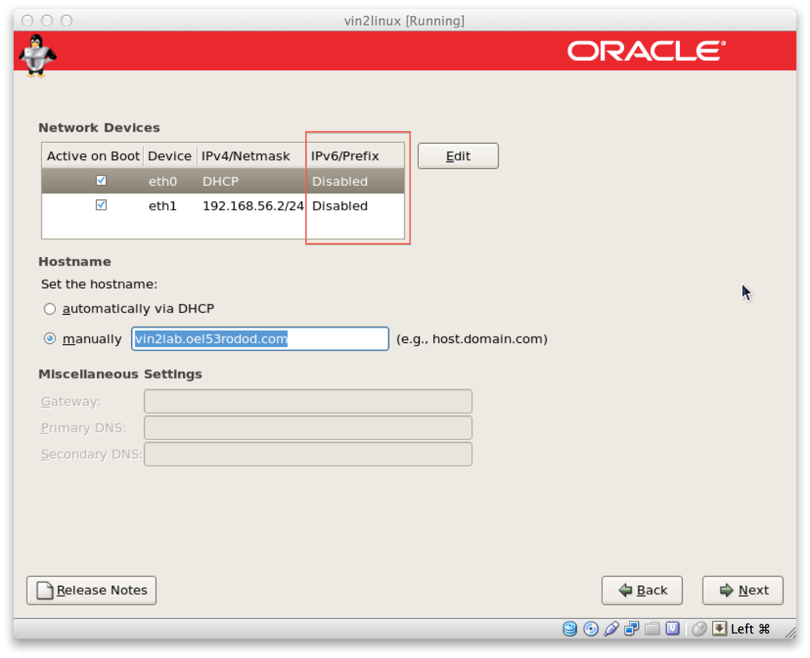Viewport: 810px width, 658px height.
Task: Uncheck Active on Boot for eth0
Action: [101, 181]
